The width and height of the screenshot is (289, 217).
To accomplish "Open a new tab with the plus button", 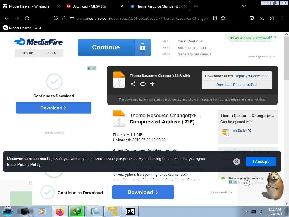I will (x=196, y=6).
